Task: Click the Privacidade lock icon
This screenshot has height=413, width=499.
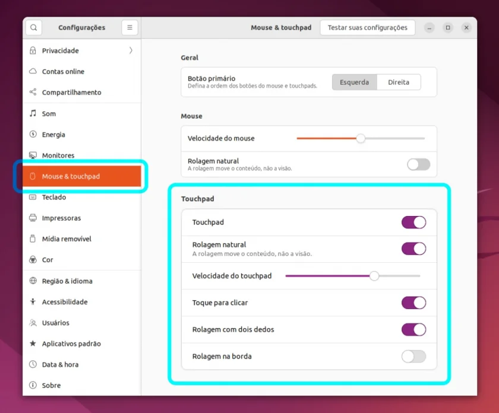Action: coord(33,50)
